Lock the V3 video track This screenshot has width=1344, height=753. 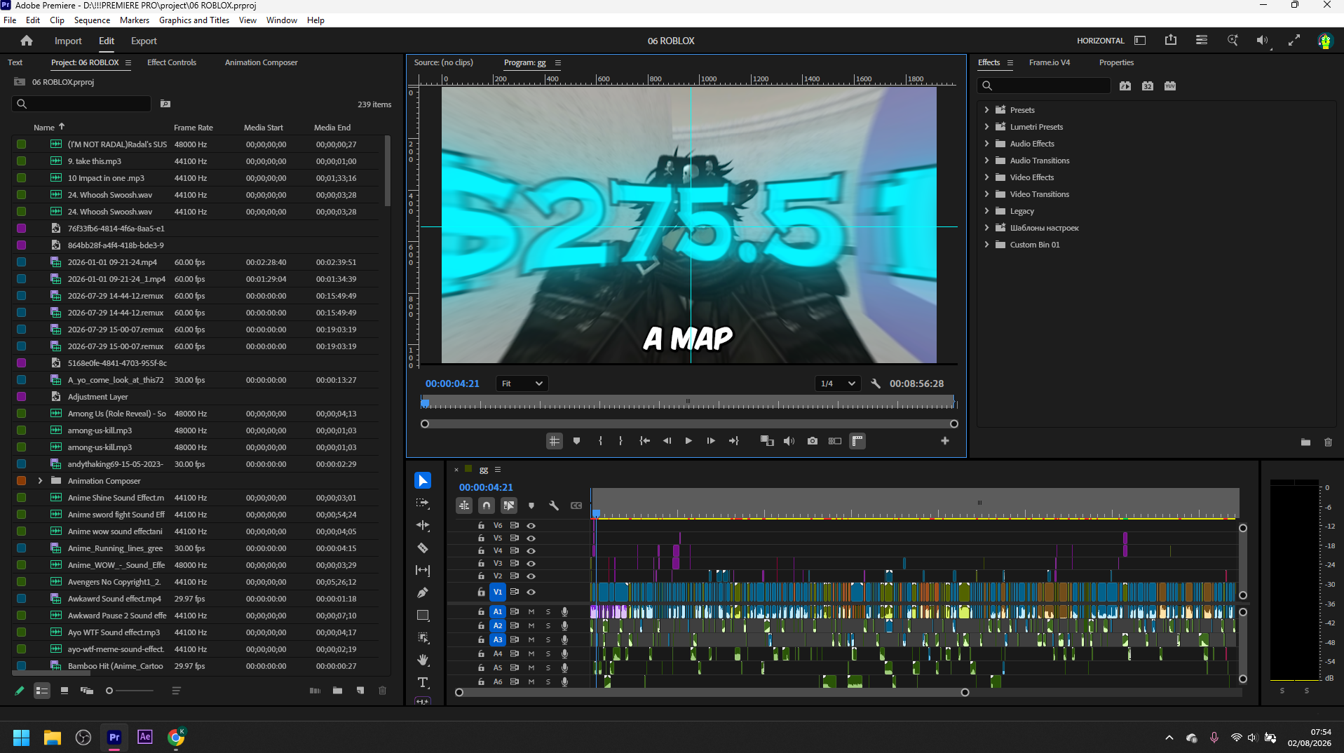click(x=481, y=563)
